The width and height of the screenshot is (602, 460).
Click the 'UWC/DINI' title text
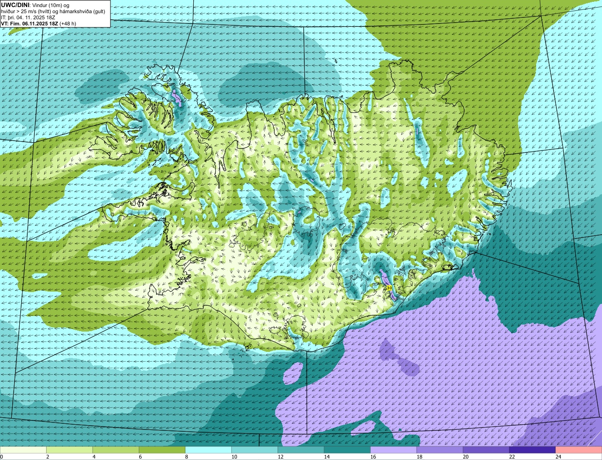pyautogui.click(x=16, y=5)
